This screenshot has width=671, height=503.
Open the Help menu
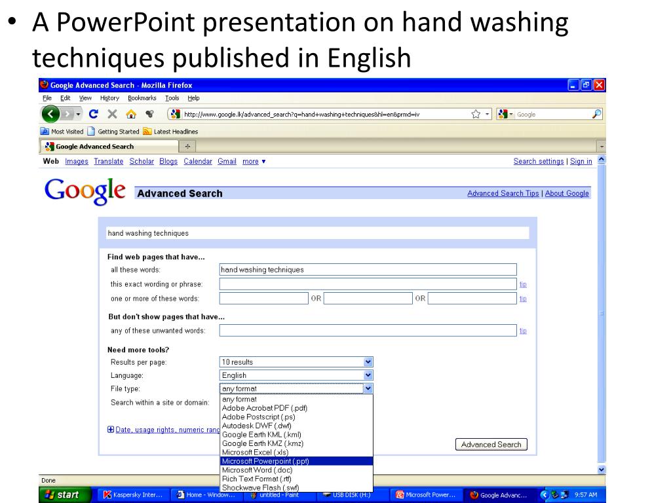coord(193,98)
